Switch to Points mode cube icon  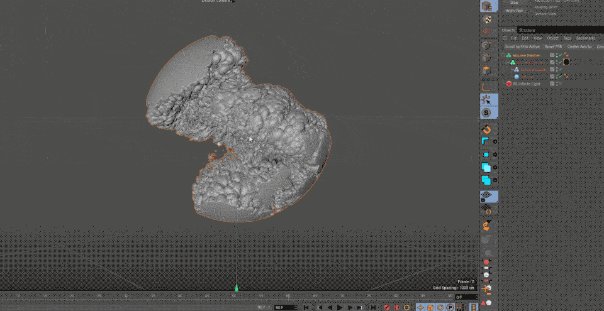(486, 46)
